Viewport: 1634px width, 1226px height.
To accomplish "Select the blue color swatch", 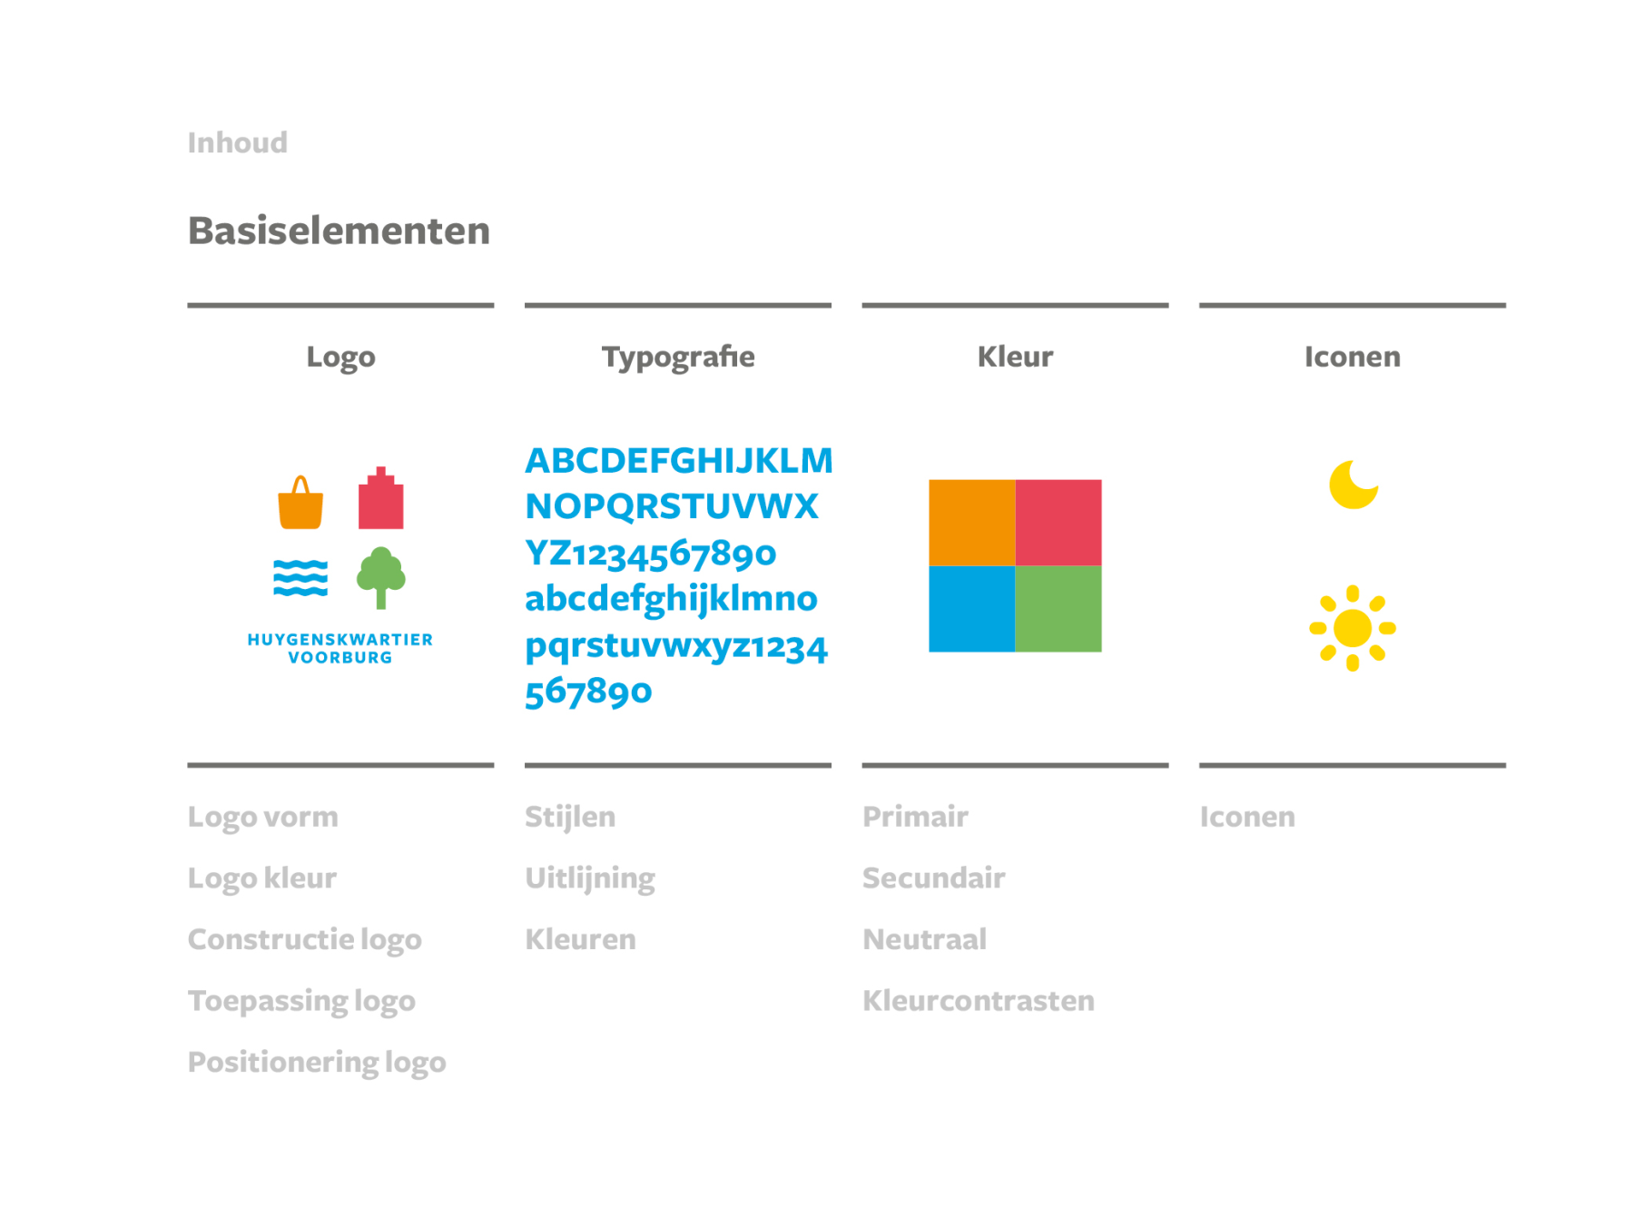I will tap(971, 609).
